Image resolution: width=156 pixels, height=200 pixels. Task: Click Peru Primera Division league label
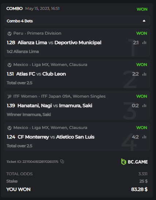point(37,33)
